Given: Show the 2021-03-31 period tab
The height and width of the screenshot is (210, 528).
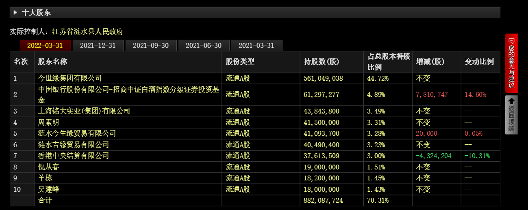Looking at the screenshot, I should [256, 45].
